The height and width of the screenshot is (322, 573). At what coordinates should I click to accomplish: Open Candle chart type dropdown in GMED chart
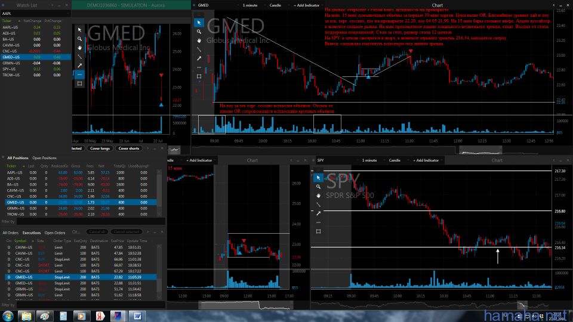pyautogui.click(x=278, y=5)
